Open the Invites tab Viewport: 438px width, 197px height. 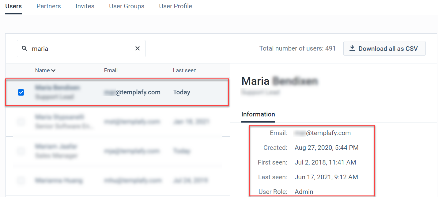pyautogui.click(x=85, y=6)
